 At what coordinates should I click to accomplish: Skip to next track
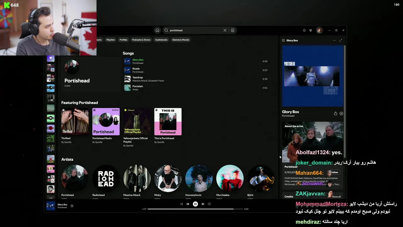coord(203,204)
